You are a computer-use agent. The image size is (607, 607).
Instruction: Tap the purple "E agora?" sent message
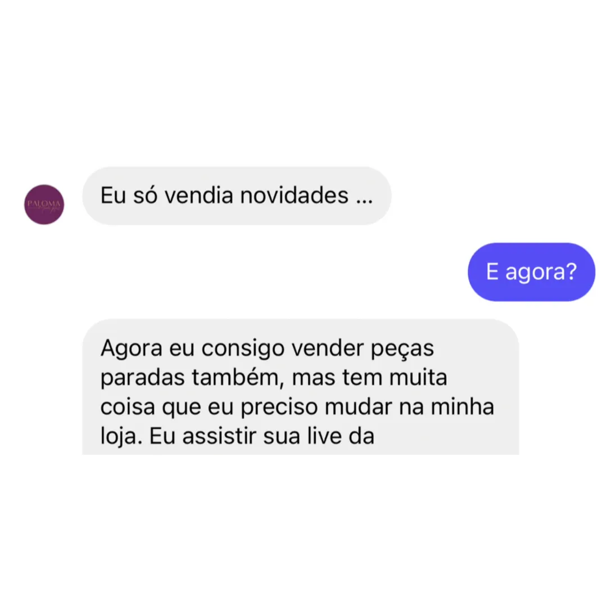[x=531, y=272]
